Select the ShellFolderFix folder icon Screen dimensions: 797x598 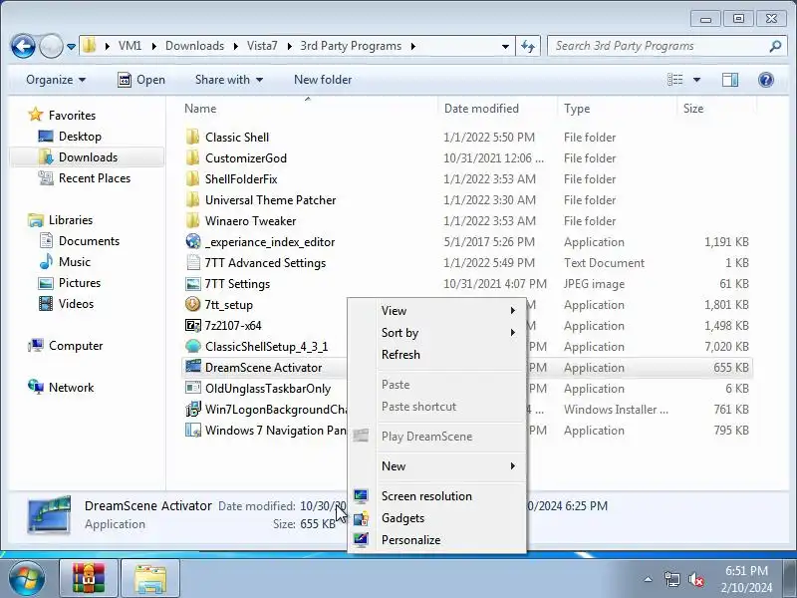point(192,179)
